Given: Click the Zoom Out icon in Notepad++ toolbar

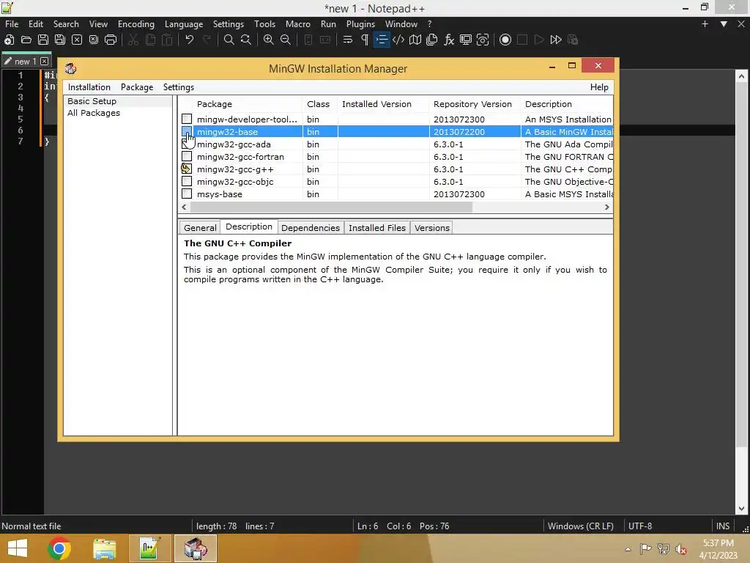Looking at the screenshot, I should tap(286, 40).
